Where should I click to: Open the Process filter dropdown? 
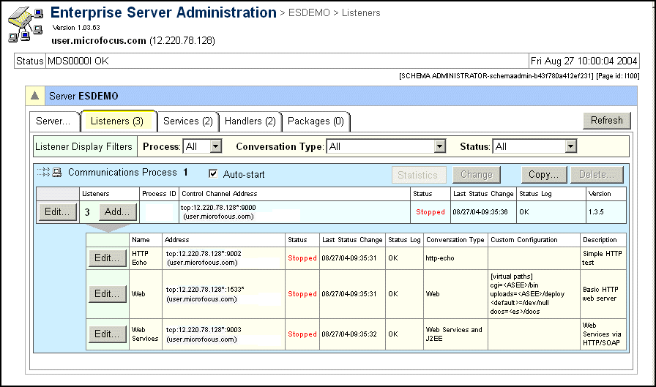click(x=203, y=146)
